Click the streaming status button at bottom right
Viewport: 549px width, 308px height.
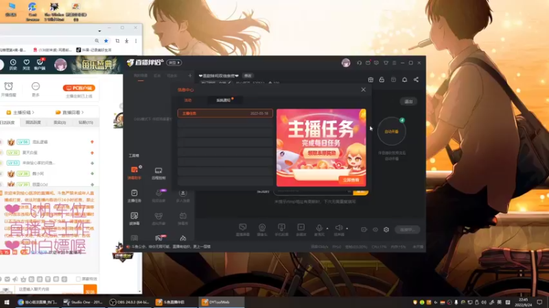(x=407, y=230)
